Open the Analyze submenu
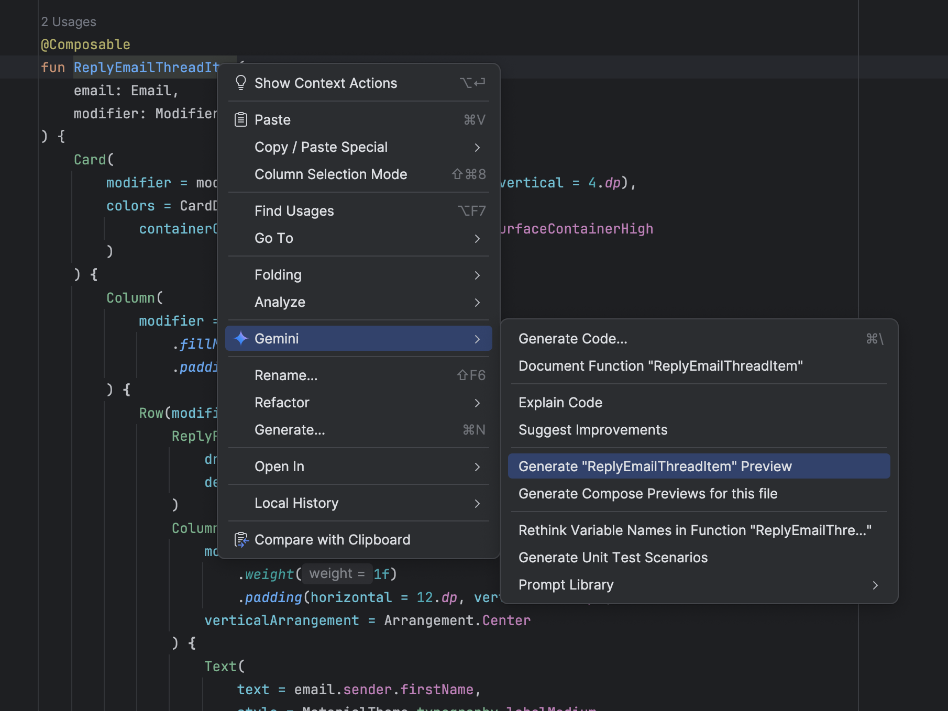The height and width of the screenshot is (711, 948). coord(280,302)
